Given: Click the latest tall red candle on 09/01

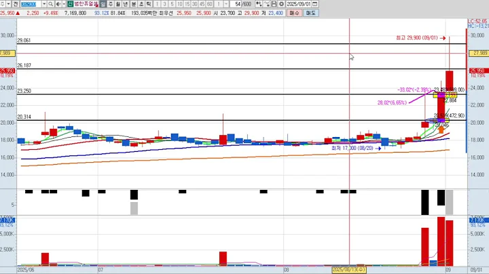Looking at the screenshot, I should 449,81.
